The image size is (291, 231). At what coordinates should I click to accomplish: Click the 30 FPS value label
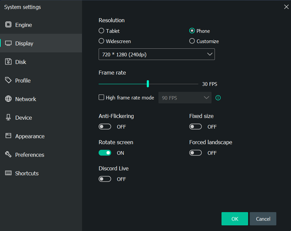tap(210, 84)
